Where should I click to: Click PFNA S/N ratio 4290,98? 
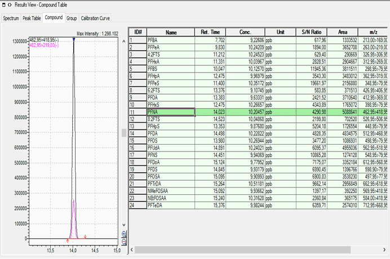[319, 112]
